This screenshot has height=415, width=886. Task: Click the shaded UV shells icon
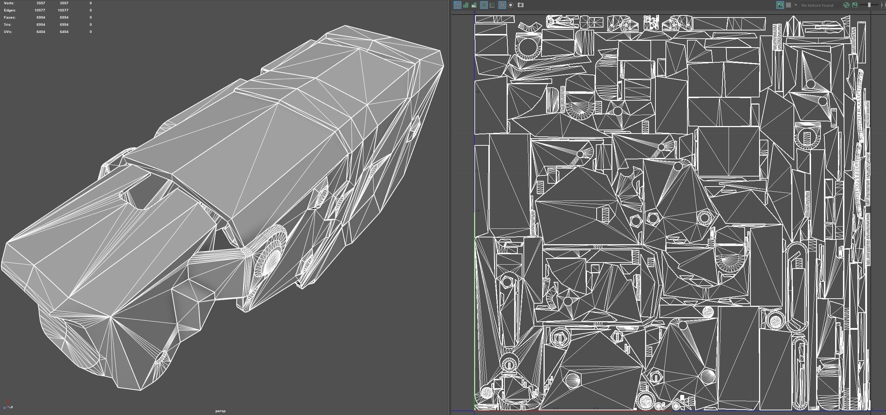(466, 5)
